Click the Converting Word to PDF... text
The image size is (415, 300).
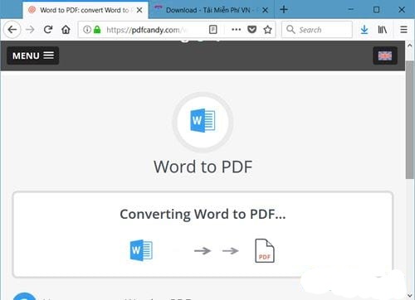pyautogui.click(x=203, y=214)
